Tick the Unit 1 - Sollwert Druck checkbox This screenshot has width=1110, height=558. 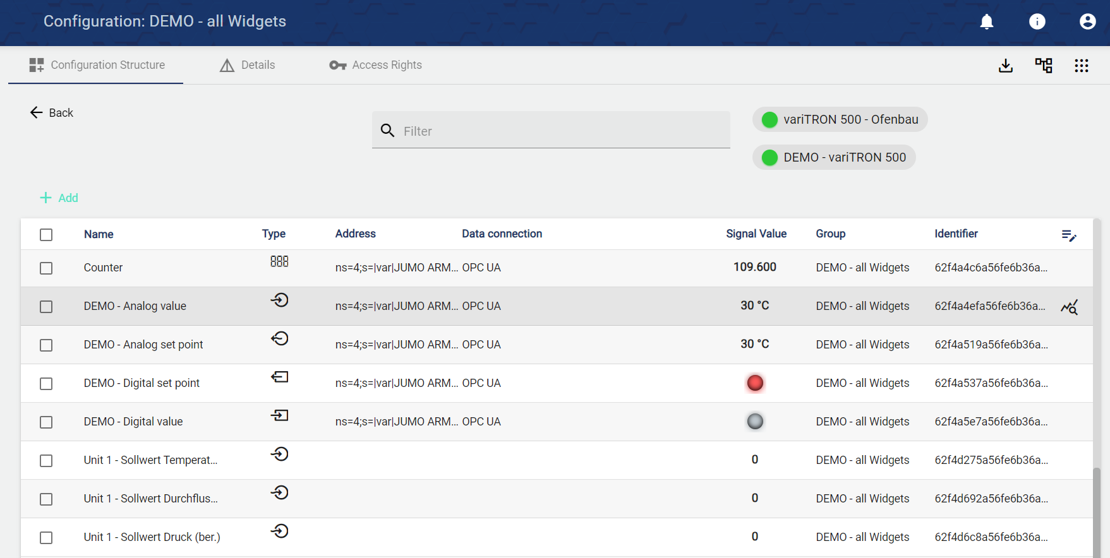tap(46, 538)
